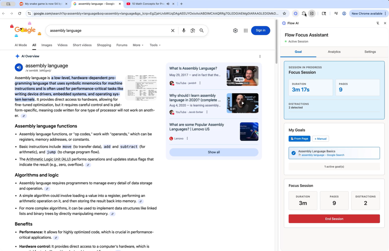Click the Google doodle logo
The image size is (389, 251).
tap(25, 30)
